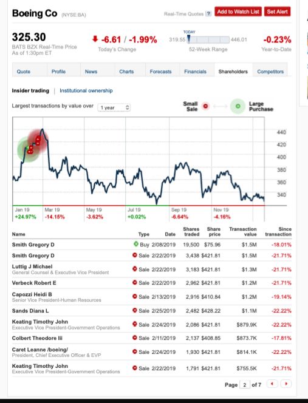Click the name Colbert Theodore III
Screen dimensions: 308x403
pyautogui.click(x=37, y=338)
